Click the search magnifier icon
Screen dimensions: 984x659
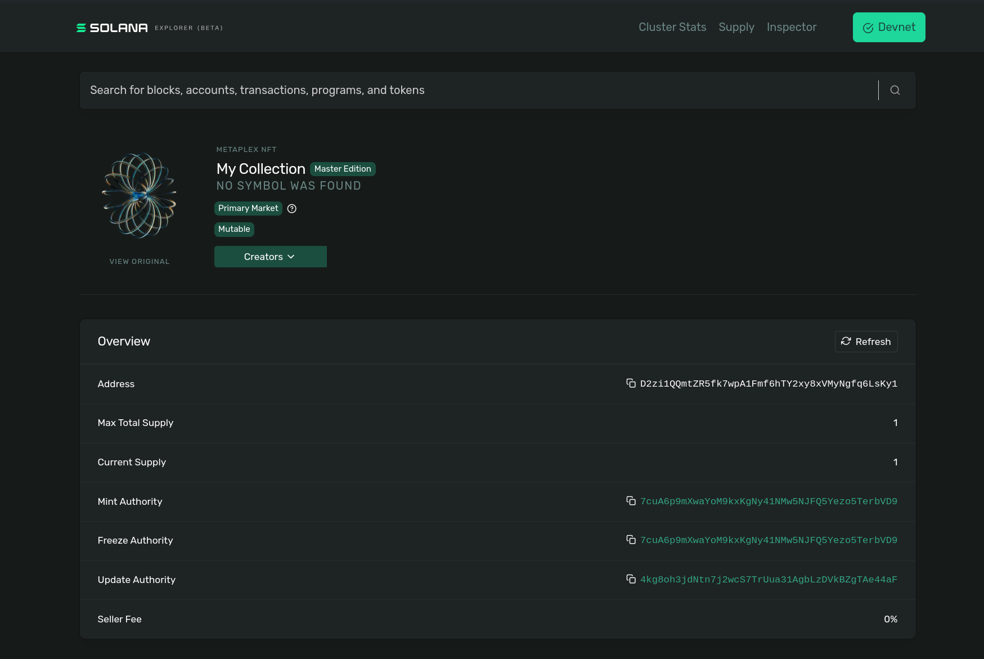895,90
